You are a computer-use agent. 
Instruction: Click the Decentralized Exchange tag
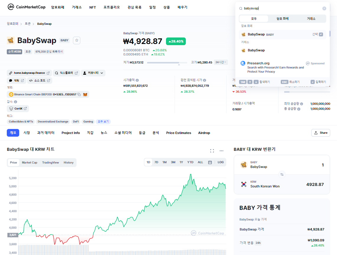click(x=53, y=122)
